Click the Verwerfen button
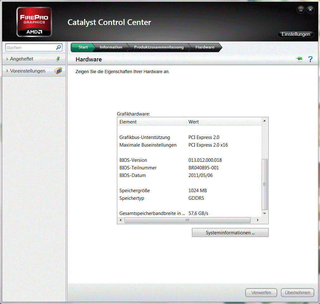Image resolution: width=320 pixels, height=304 pixels. coord(261,293)
